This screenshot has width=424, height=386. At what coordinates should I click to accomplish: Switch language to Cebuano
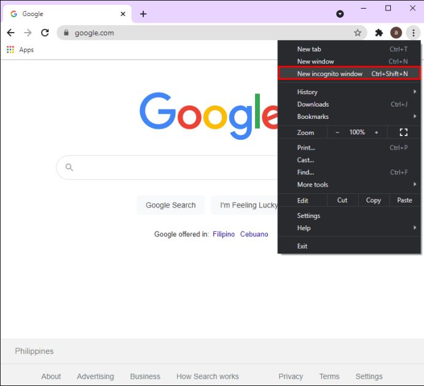[x=254, y=234]
